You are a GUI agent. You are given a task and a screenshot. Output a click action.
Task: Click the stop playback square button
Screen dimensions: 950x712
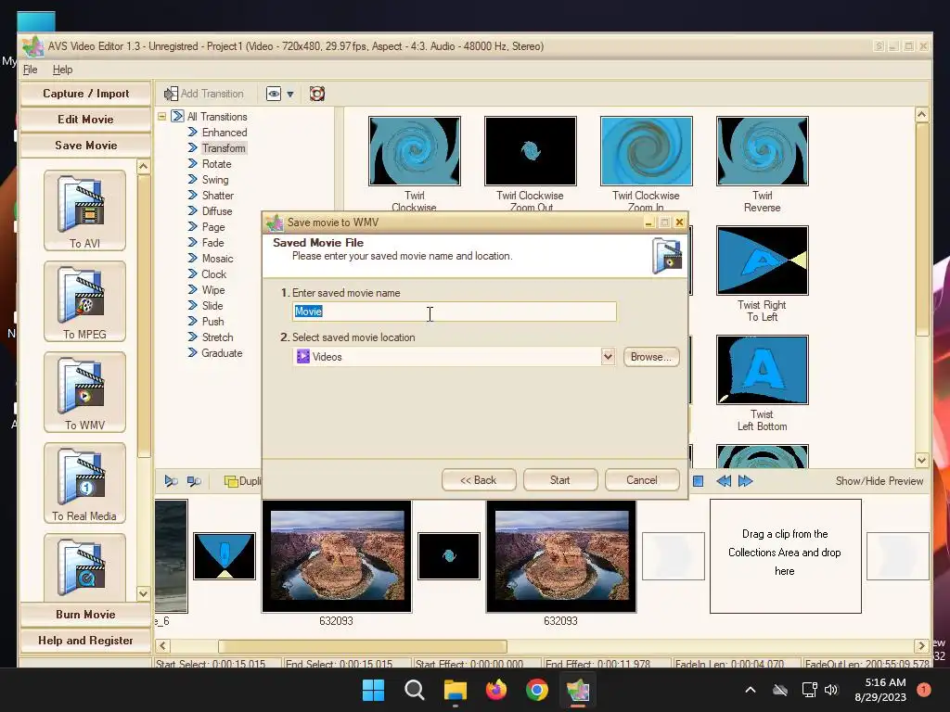click(x=698, y=481)
